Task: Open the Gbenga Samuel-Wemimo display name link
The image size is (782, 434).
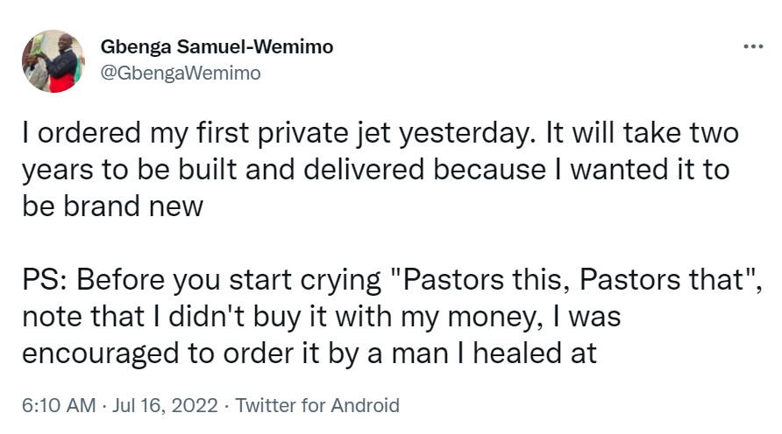Action: (x=217, y=46)
